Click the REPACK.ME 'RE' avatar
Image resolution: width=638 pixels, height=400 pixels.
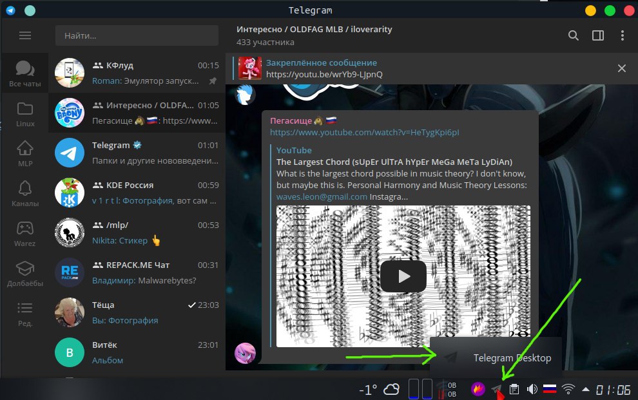(x=70, y=272)
